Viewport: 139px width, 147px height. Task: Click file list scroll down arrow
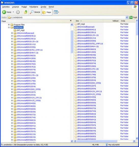point(137,138)
